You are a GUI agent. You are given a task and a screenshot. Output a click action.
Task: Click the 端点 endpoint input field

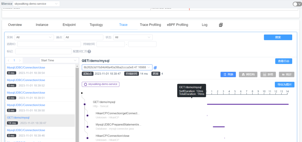(84, 37)
